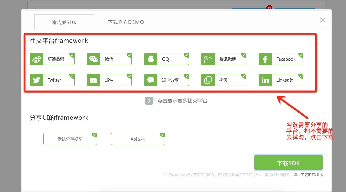The height and width of the screenshot is (192, 346).
Task: Click the copy (拷贝) icon
Action: click(x=208, y=80)
